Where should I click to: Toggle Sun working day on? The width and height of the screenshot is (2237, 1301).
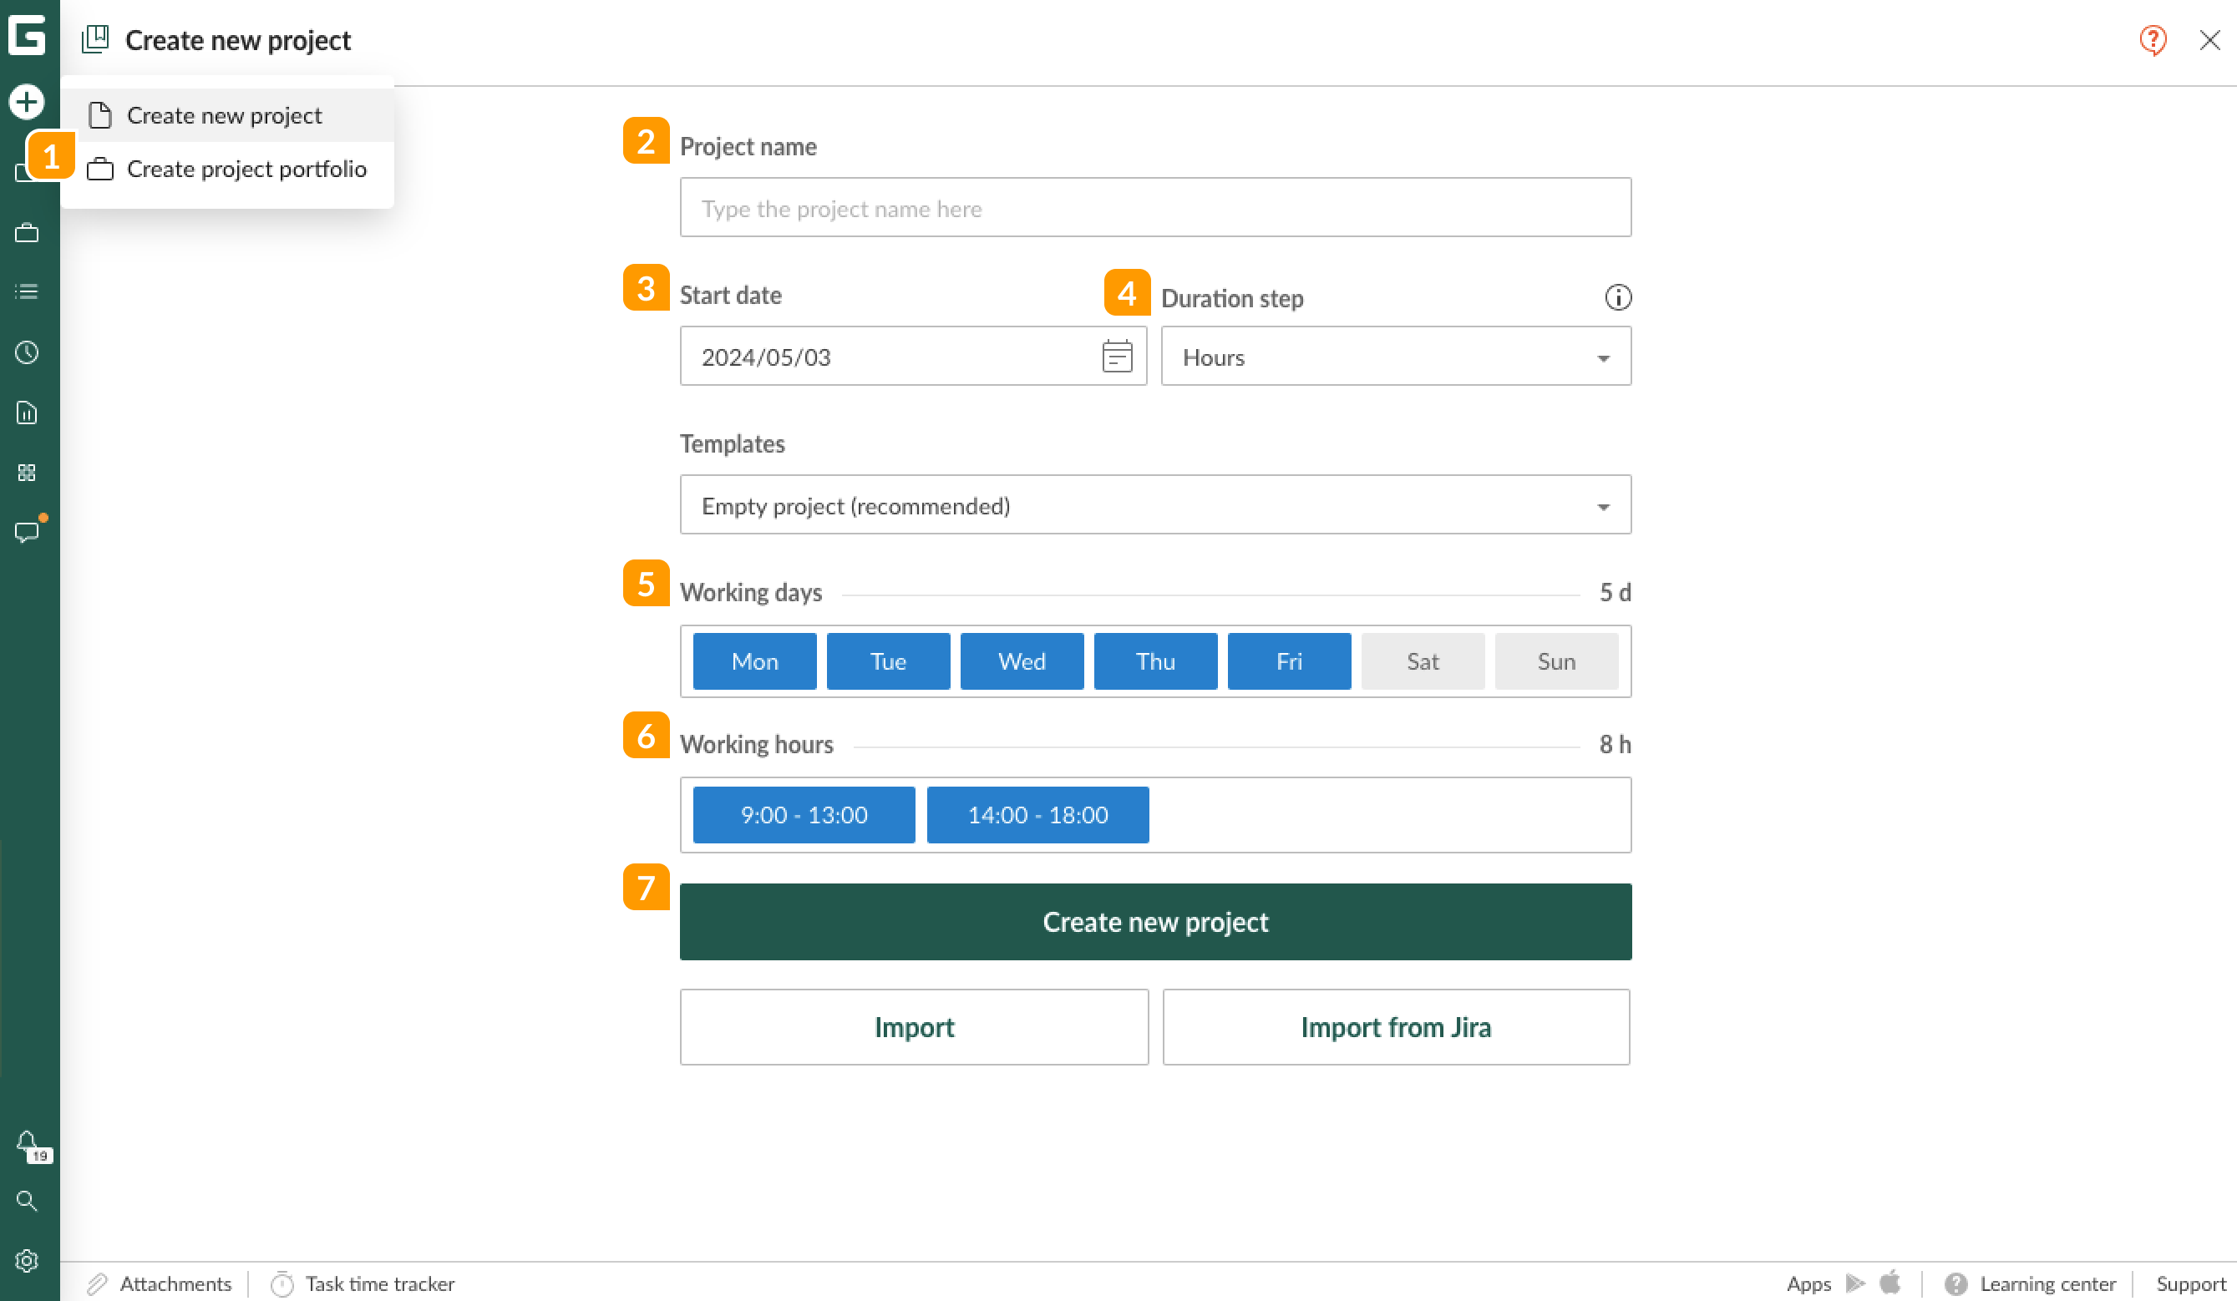pyautogui.click(x=1555, y=661)
